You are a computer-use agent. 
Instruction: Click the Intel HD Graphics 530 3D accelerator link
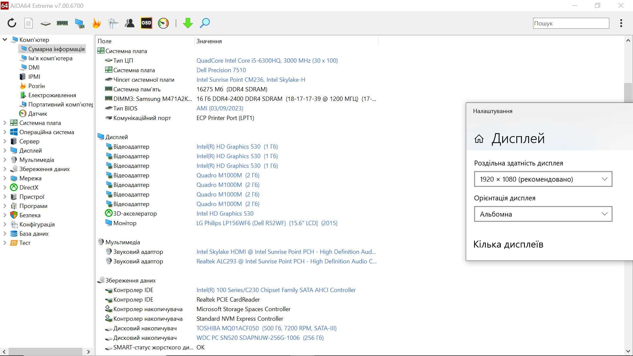tap(225, 213)
